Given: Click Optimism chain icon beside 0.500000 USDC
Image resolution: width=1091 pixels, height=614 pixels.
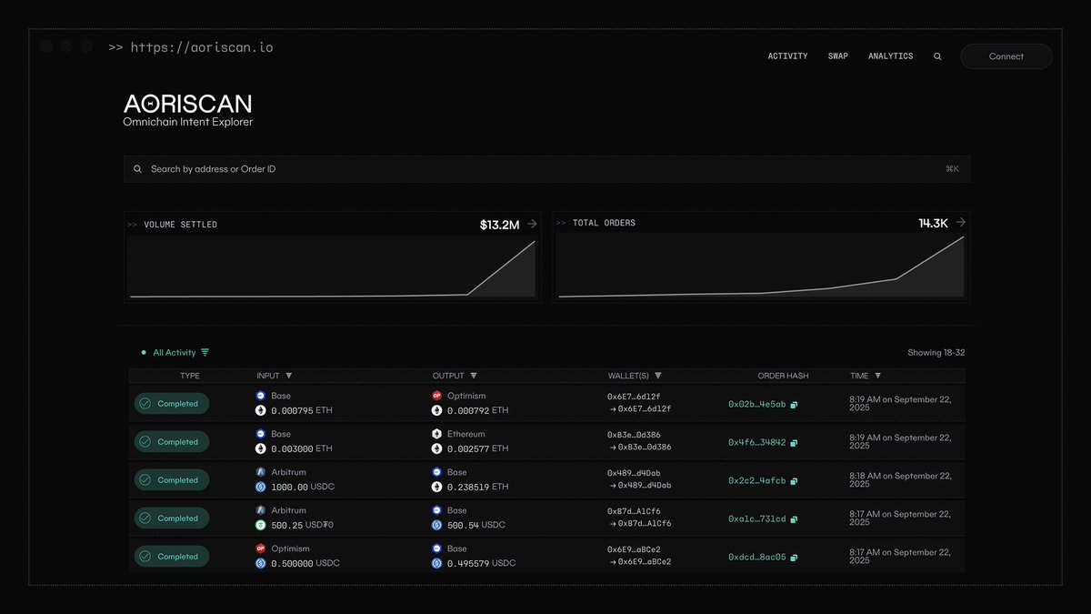Looking at the screenshot, I should point(261,549).
